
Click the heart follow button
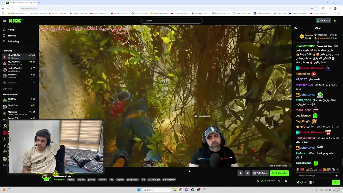pyautogui.click(x=247, y=173)
